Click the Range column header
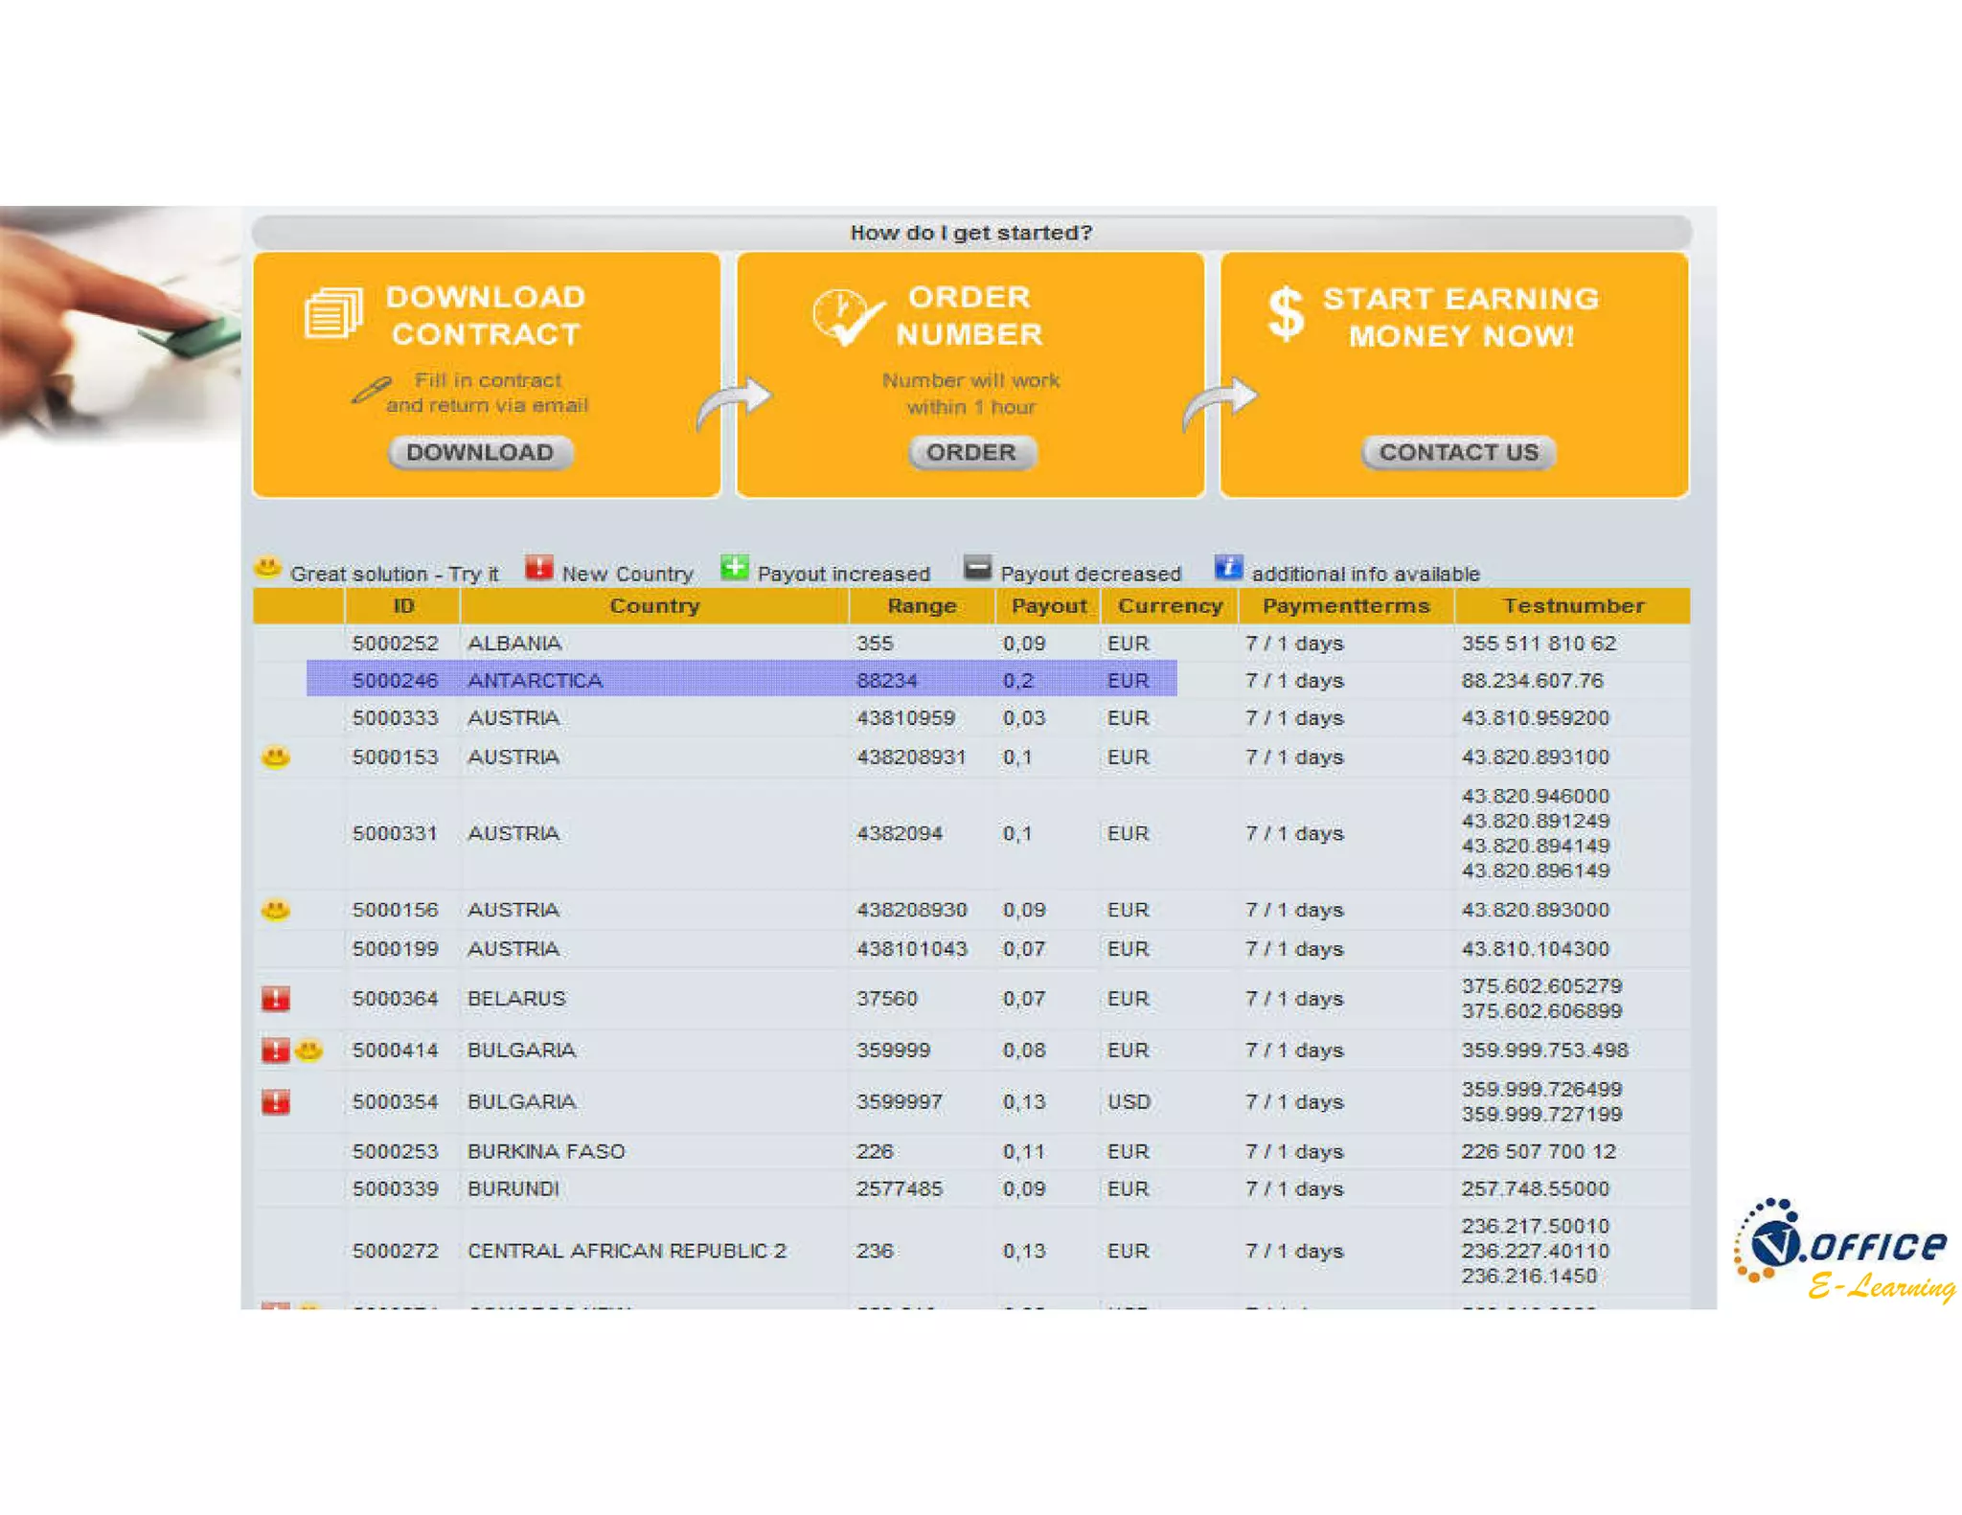 tap(922, 606)
